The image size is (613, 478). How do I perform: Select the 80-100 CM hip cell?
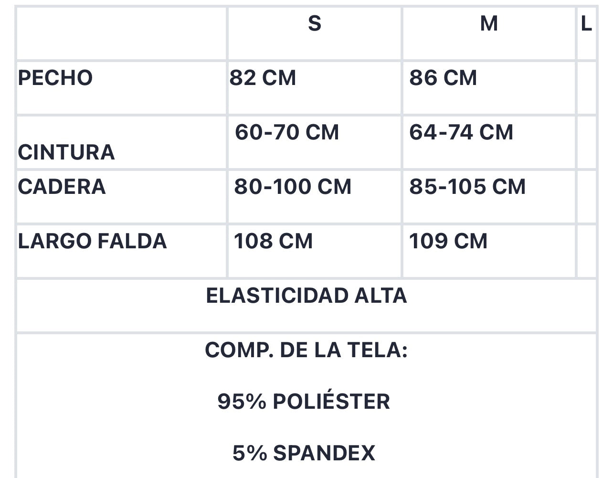pos(315,197)
